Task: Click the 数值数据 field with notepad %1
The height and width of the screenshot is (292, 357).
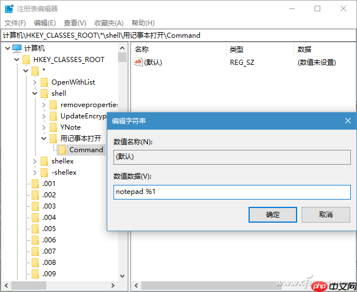Action: click(232, 192)
